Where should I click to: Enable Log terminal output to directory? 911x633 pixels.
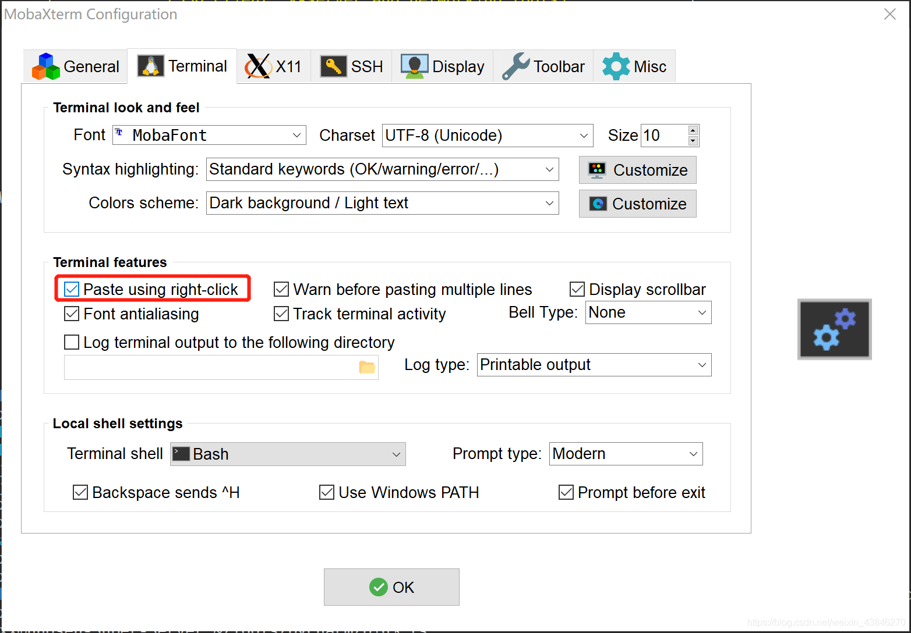click(72, 342)
